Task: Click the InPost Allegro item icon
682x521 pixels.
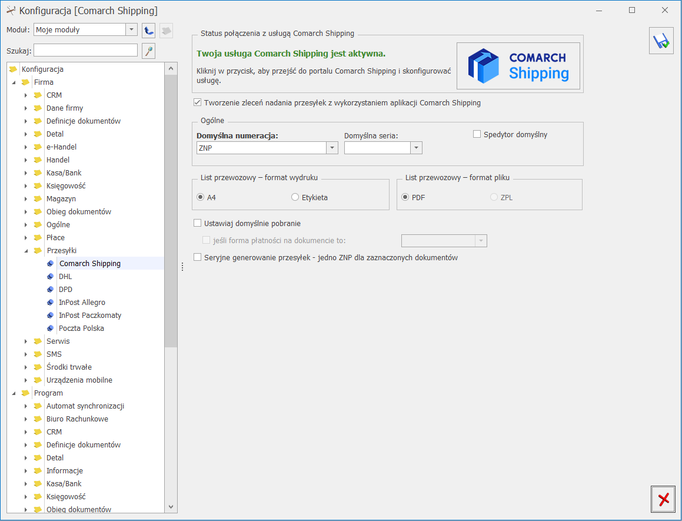Action: pos(51,303)
